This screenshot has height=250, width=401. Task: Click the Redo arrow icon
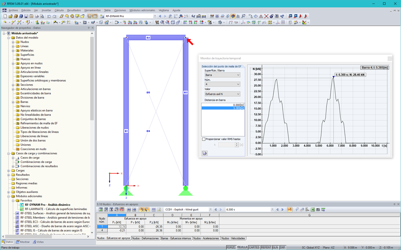pyautogui.click(x=54, y=16)
